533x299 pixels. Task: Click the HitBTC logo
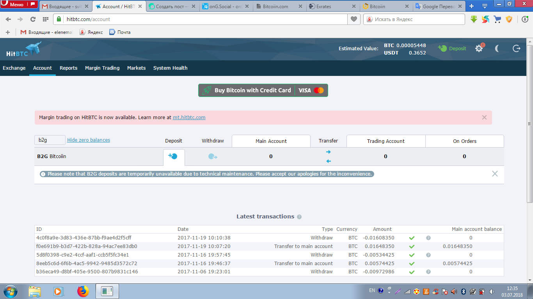(x=23, y=49)
